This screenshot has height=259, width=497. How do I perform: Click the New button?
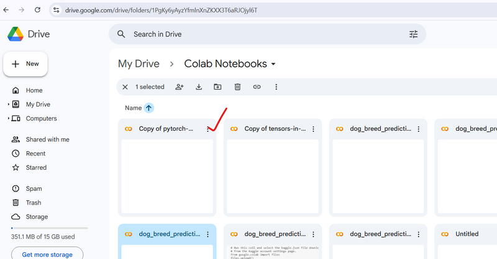(25, 64)
